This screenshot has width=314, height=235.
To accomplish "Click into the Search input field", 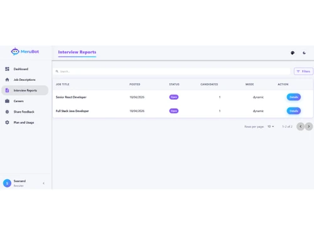I will (x=171, y=71).
